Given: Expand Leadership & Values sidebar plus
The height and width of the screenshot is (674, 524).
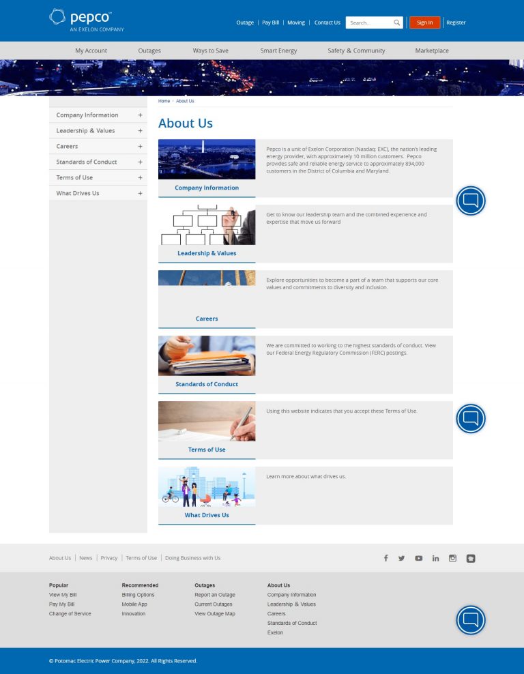Looking at the screenshot, I should coord(140,131).
